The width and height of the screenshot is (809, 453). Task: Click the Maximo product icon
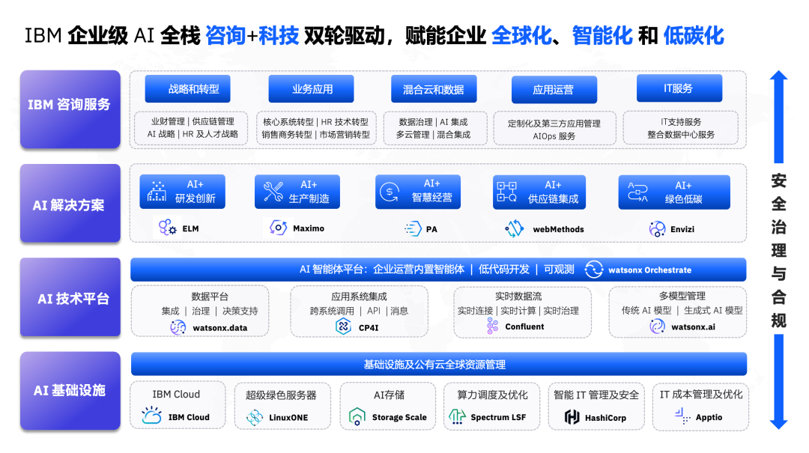pos(278,228)
